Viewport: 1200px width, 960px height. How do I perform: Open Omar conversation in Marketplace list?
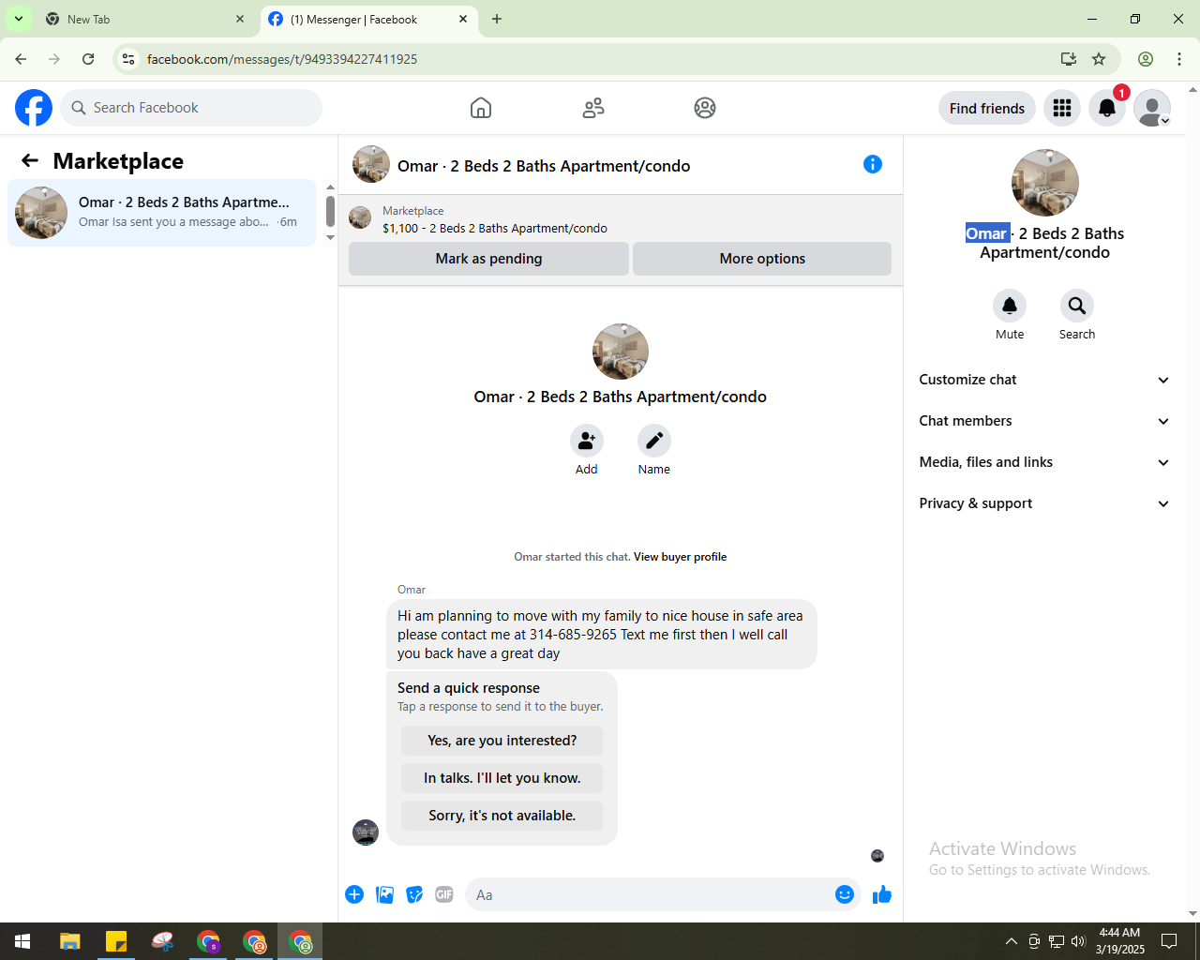point(162,213)
